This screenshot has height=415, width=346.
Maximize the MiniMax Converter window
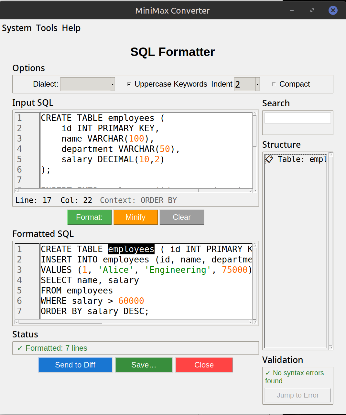tap(312, 10)
